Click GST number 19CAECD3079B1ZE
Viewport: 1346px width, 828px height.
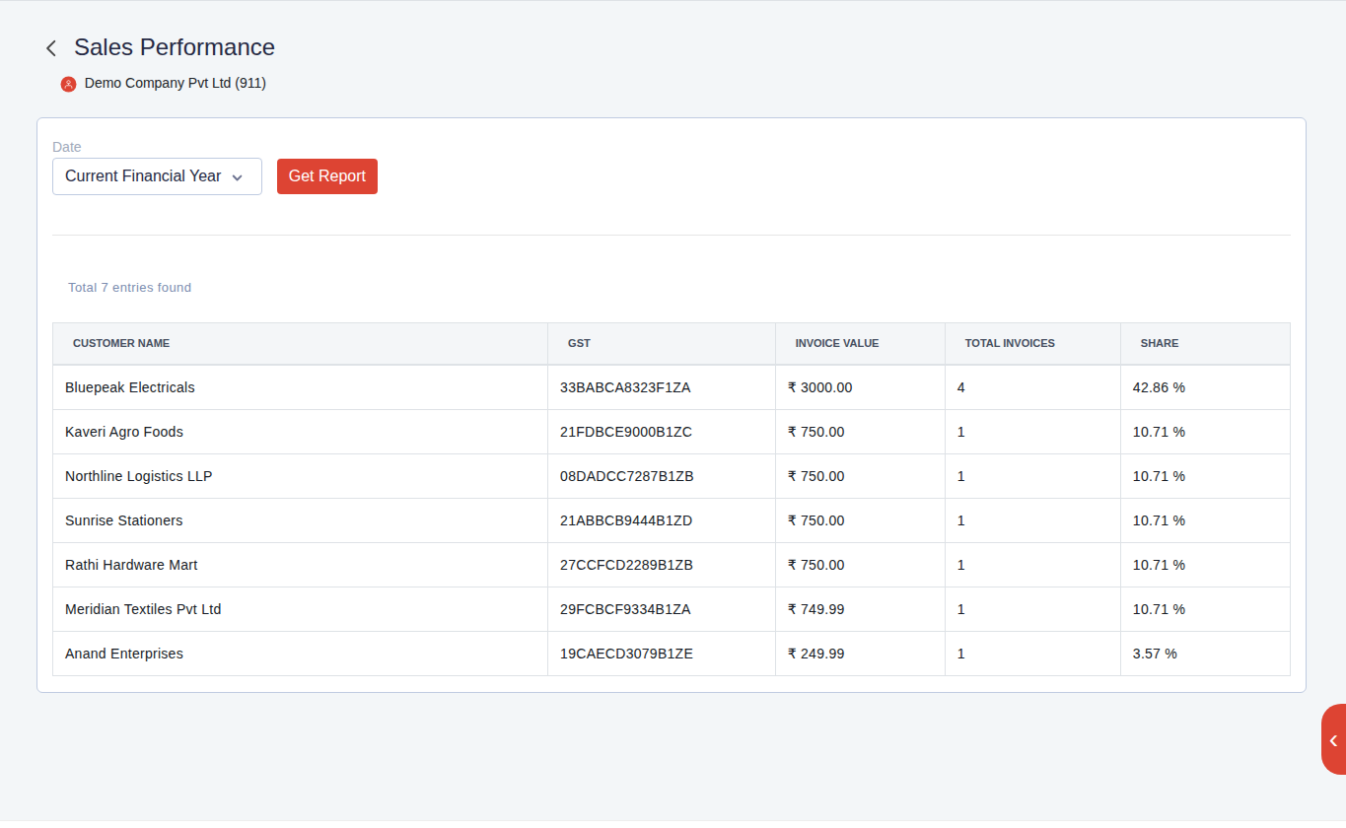click(x=626, y=654)
